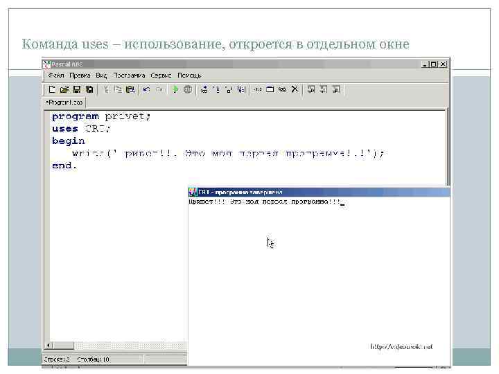This screenshot has height=374, width=499.
Task: Click the Cut scissors icon
Action: 106,89
